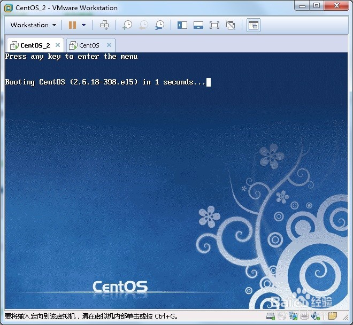Click the sound card status icon
The image size is (353, 325).
pyautogui.click(x=316, y=316)
